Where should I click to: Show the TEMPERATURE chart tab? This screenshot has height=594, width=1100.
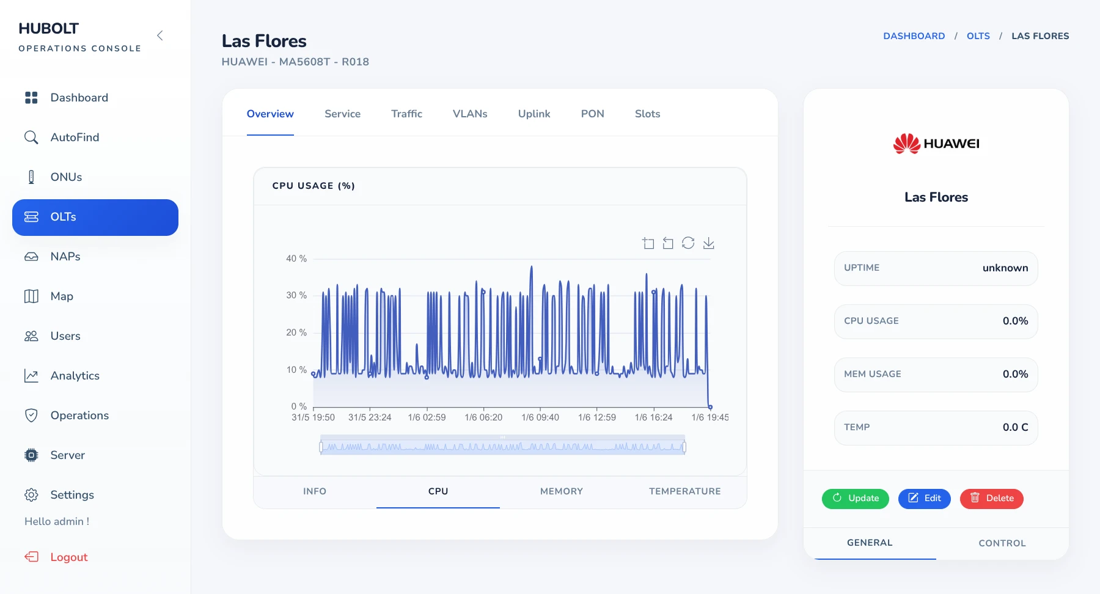point(685,491)
